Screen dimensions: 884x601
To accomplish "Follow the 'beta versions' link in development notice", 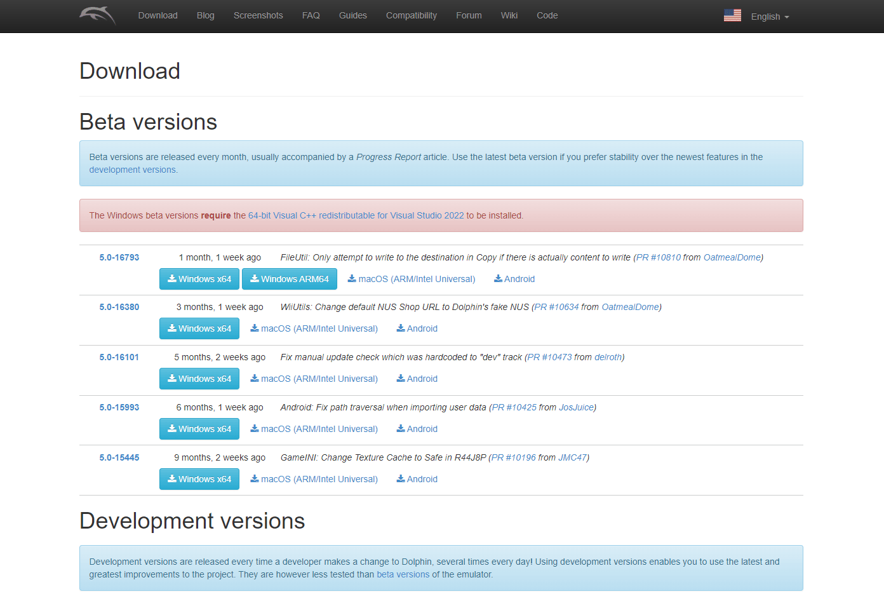I will point(403,574).
